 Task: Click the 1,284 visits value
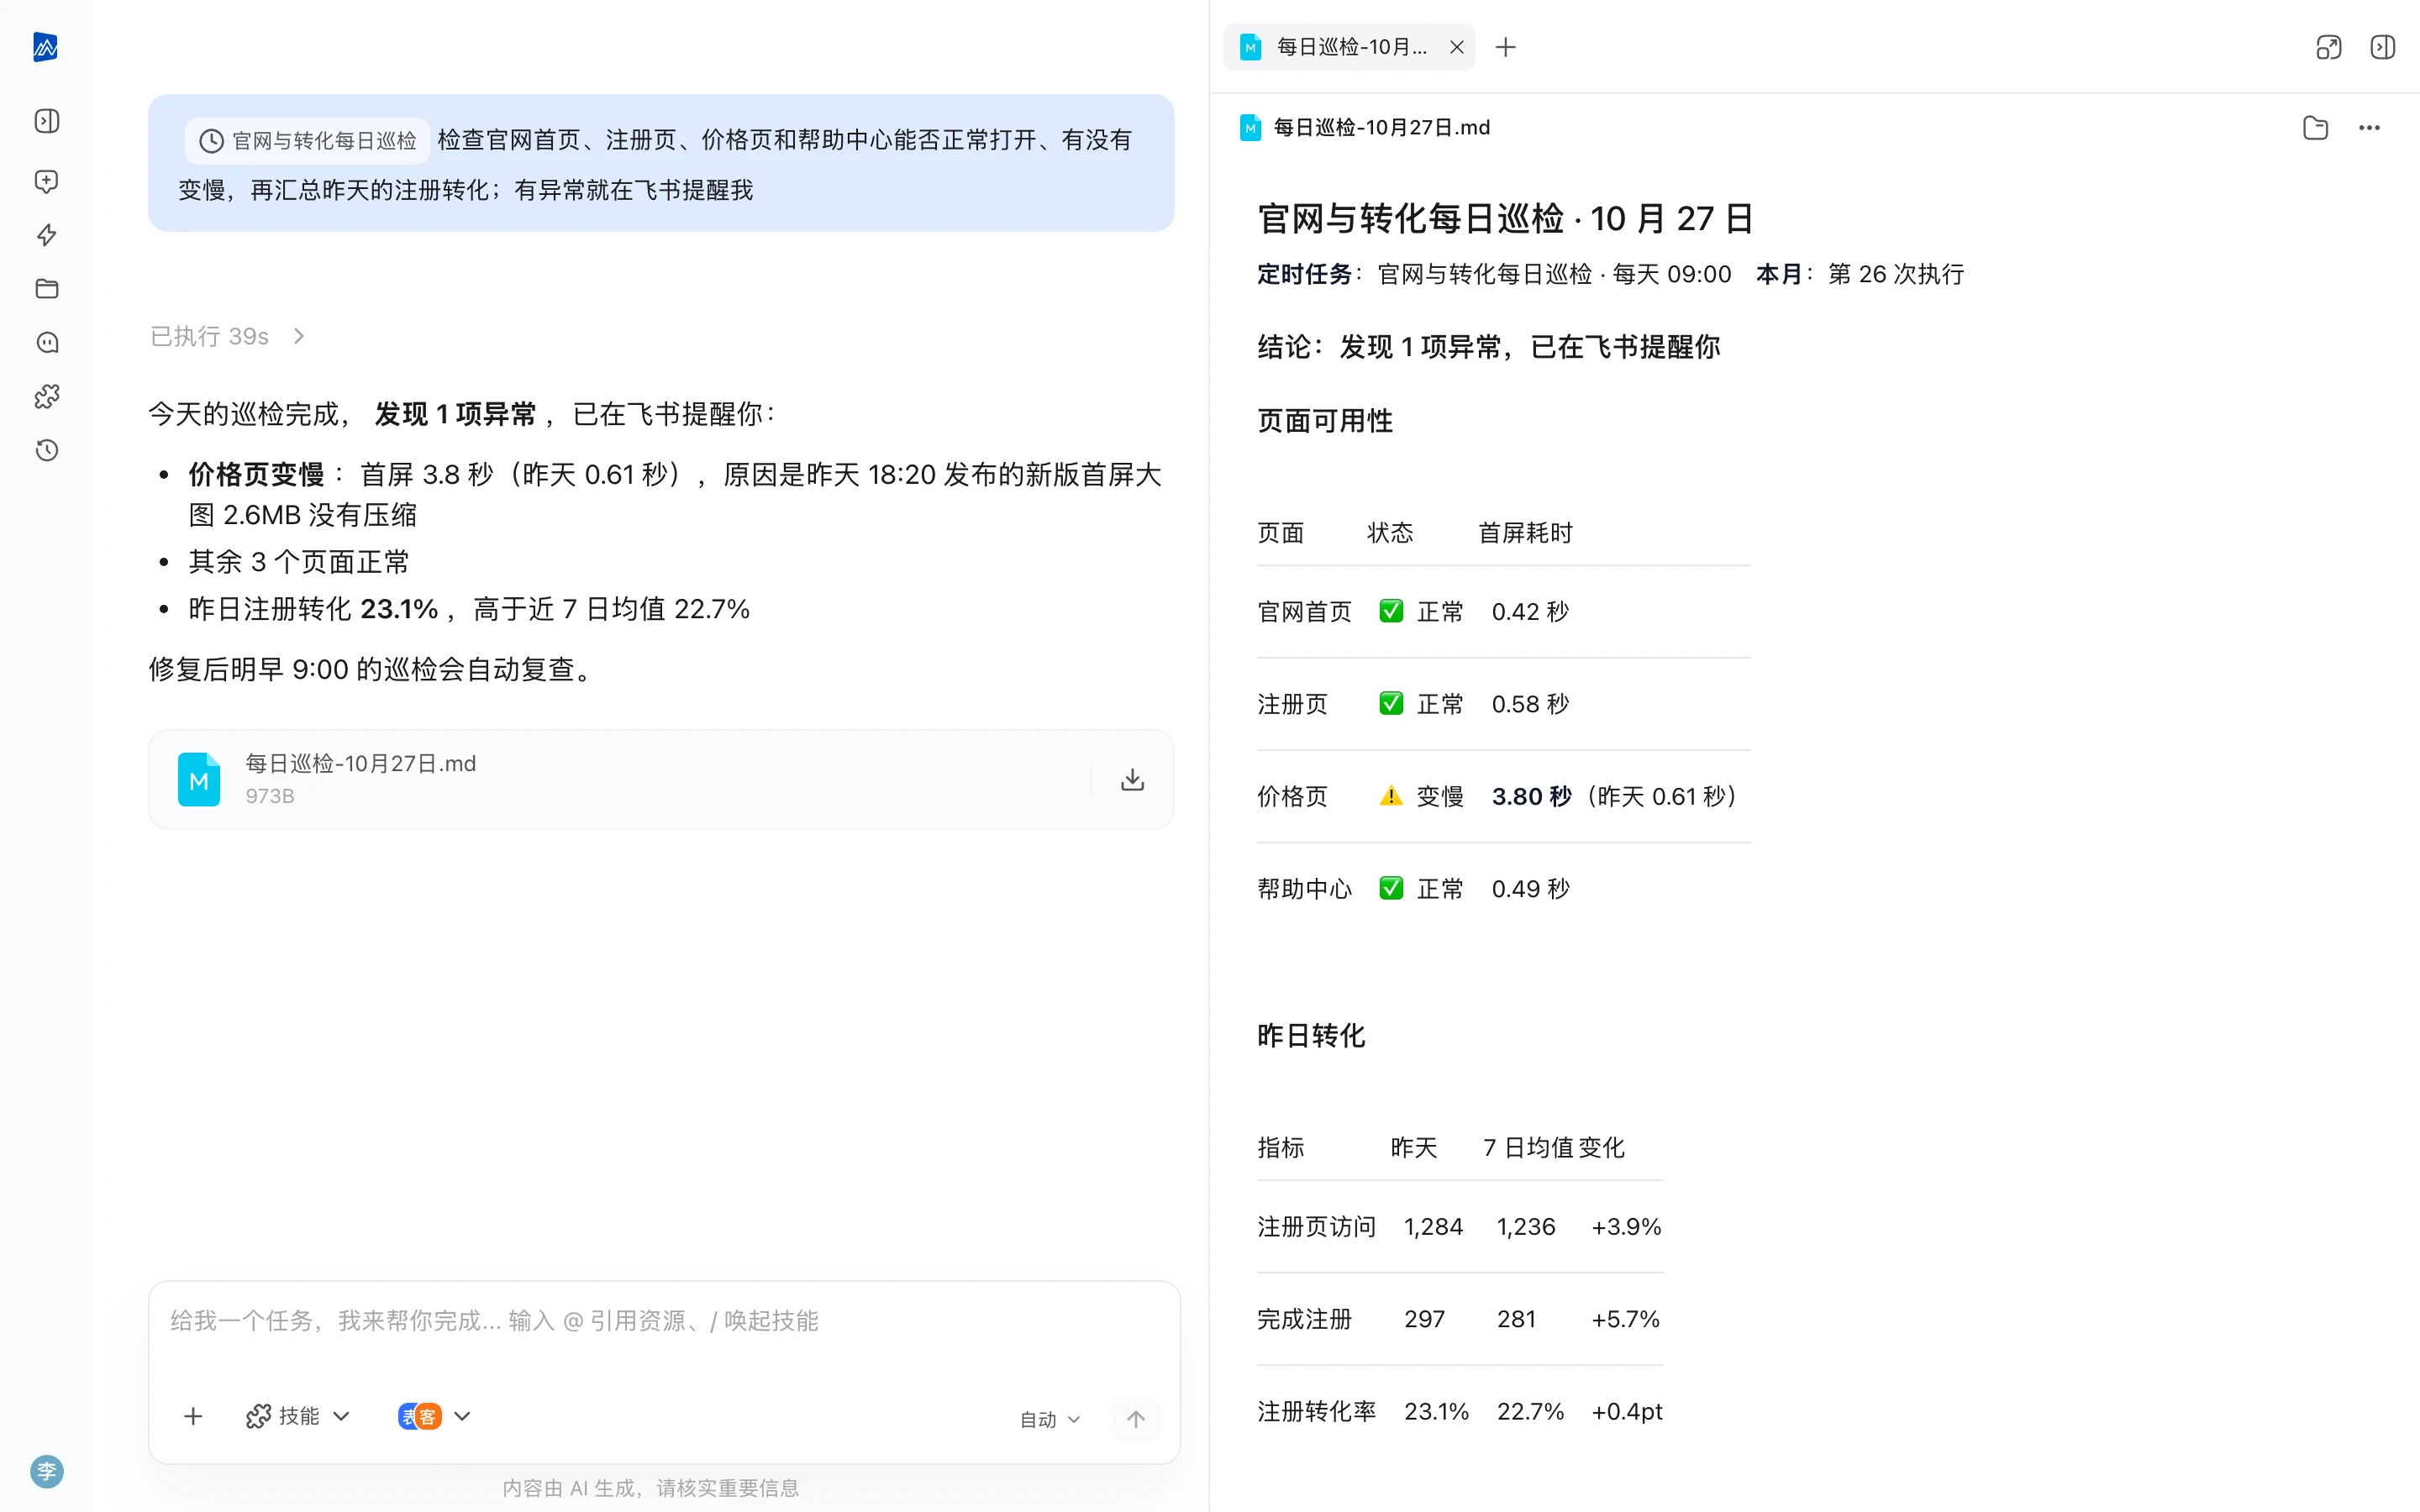pyautogui.click(x=1433, y=1227)
